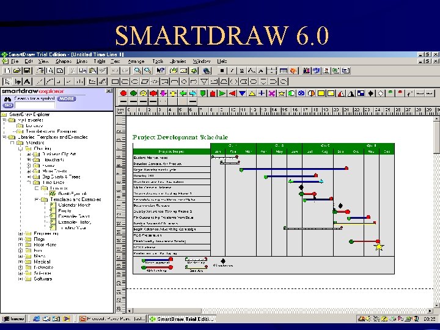The height and width of the screenshot is (330, 440).
Task: Open the Arrange menu
Action: pyautogui.click(x=136, y=61)
